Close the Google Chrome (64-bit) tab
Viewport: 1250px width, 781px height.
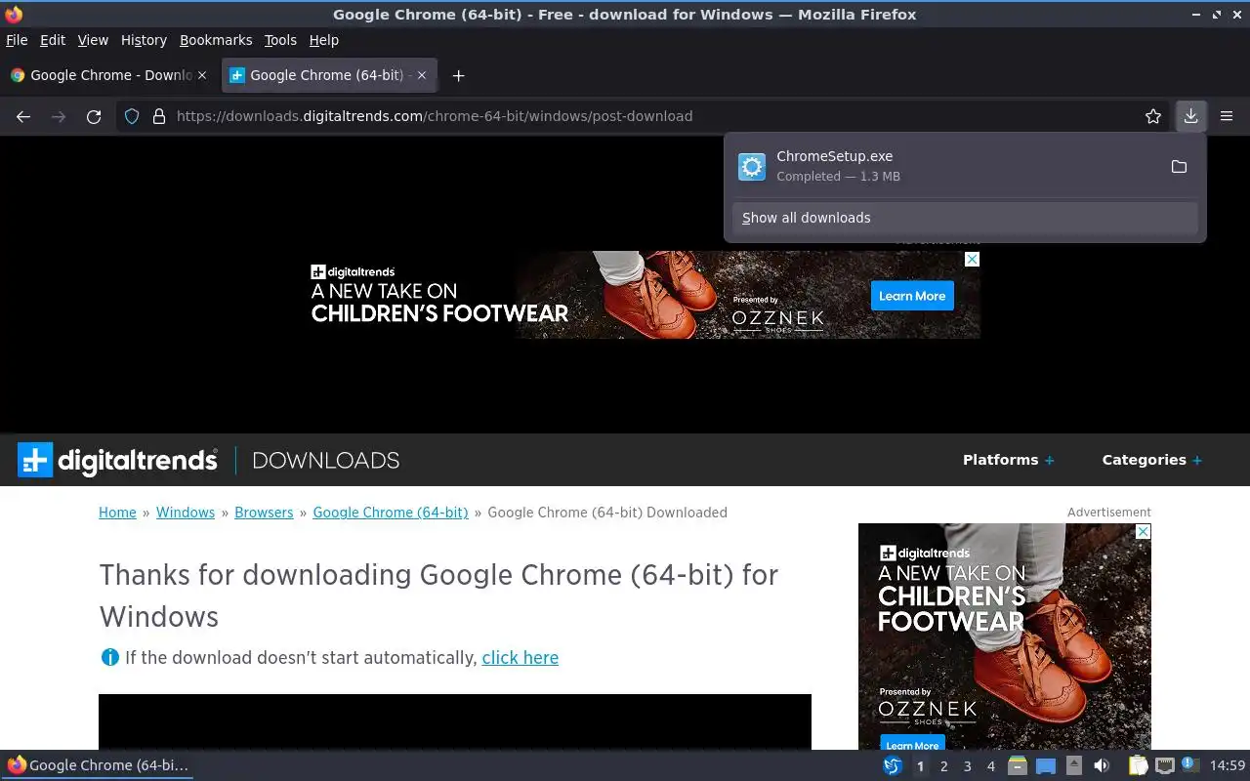422,75
